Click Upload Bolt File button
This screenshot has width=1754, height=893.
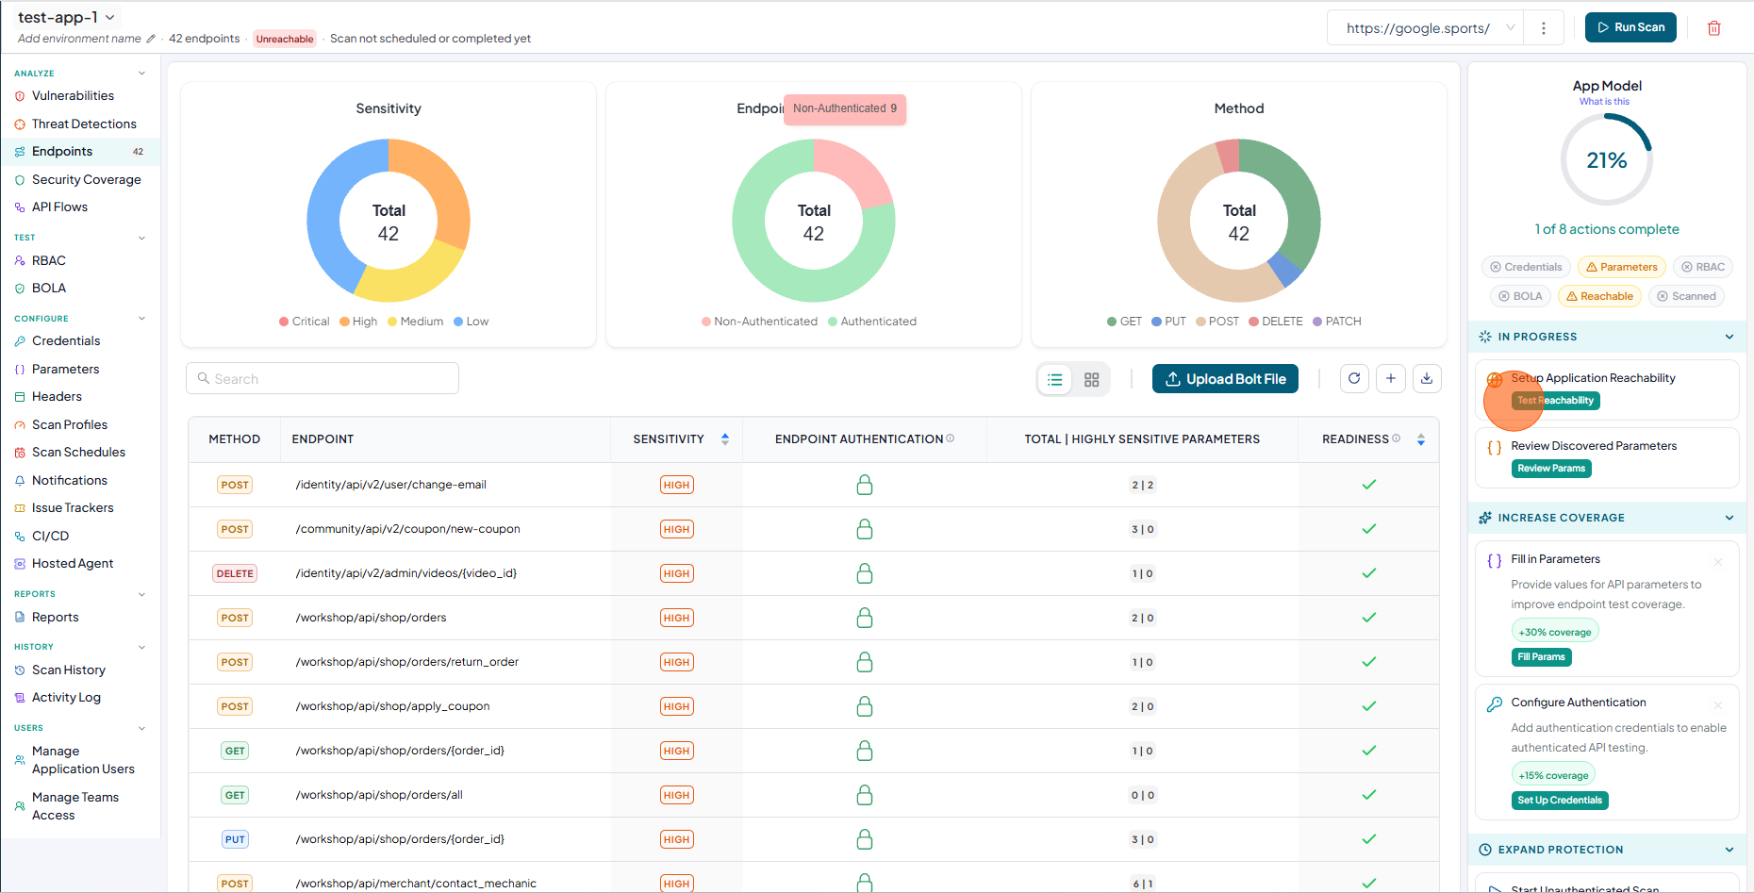(x=1225, y=379)
